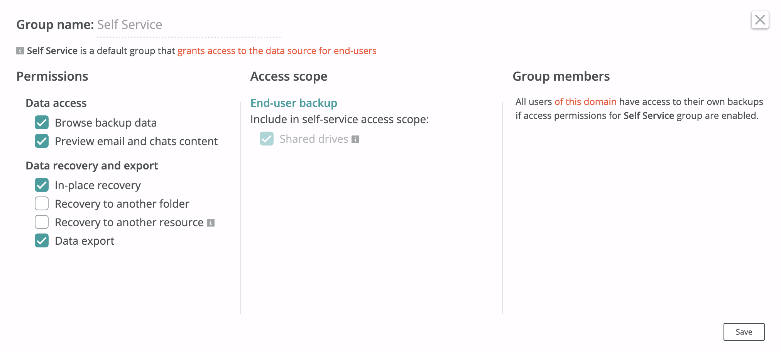Click info icon next to Recovery to another resource
The image size is (781, 352).
[211, 223]
